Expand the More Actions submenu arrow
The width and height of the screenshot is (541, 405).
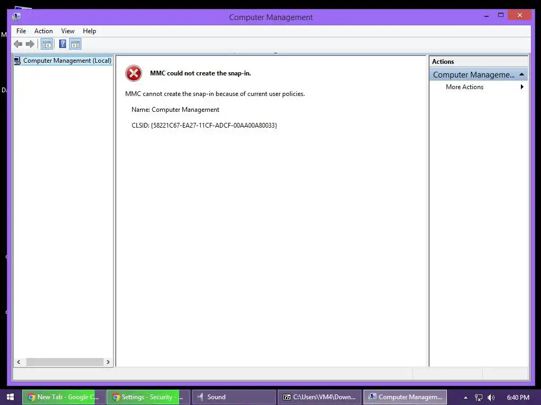click(x=522, y=87)
